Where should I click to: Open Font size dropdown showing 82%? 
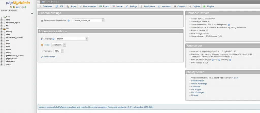59,51
